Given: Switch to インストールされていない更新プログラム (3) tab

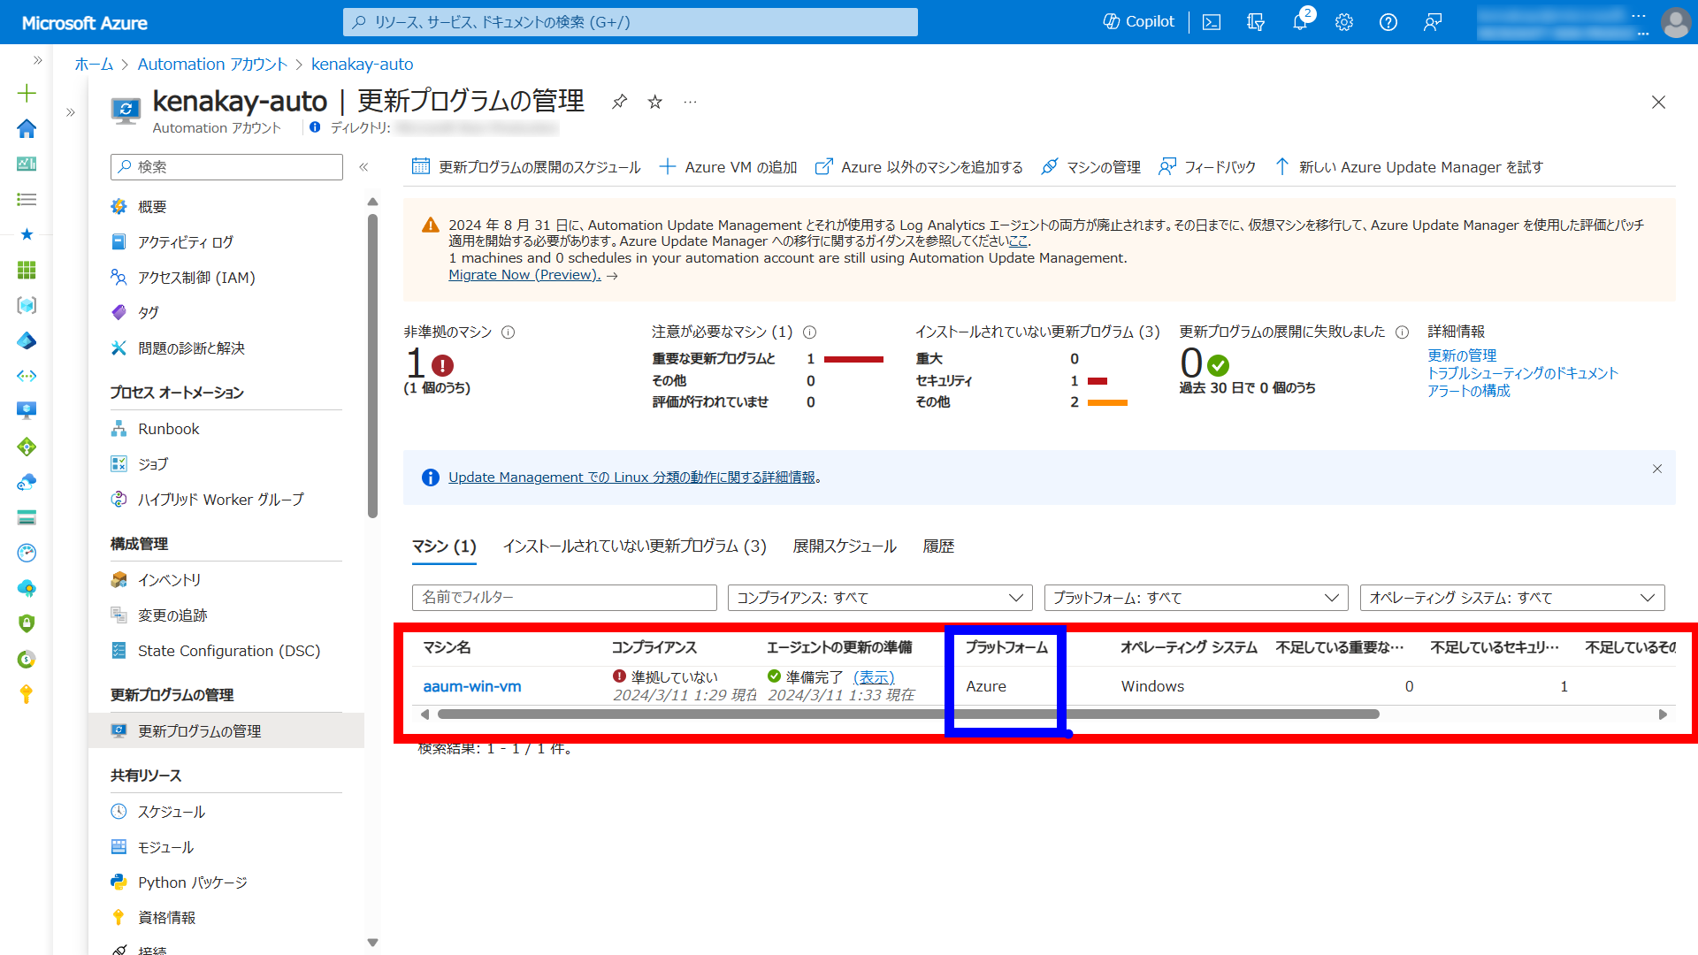Looking at the screenshot, I should 634,546.
